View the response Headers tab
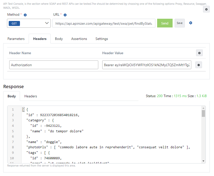 (x=30, y=96)
